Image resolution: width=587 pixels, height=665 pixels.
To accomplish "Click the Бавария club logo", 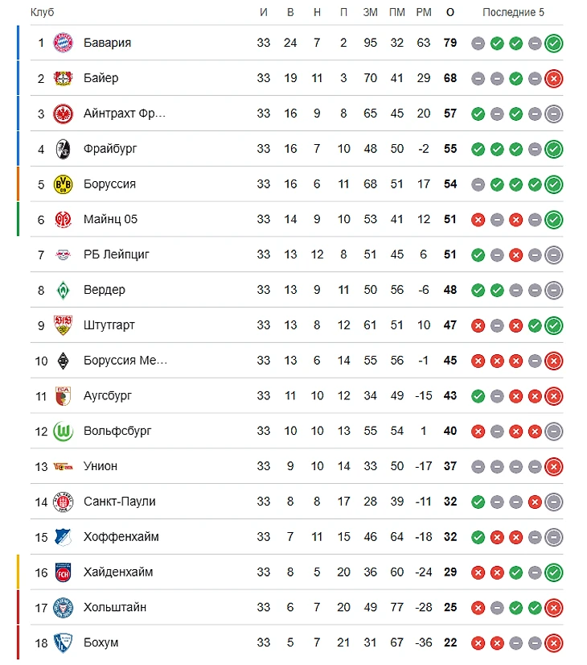I will click(63, 43).
